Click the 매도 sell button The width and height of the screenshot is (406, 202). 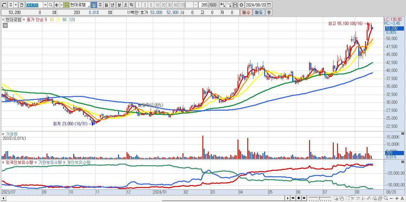pyautogui.click(x=259, y=12)
